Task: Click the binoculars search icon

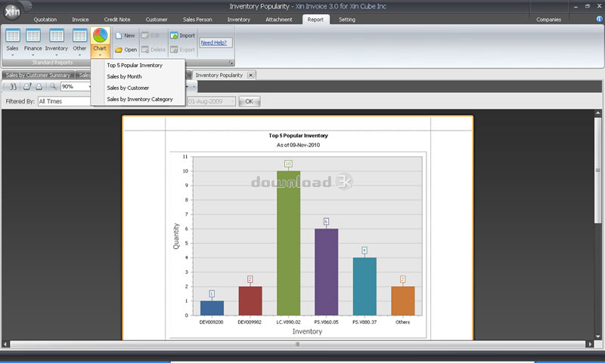Action: [x=13, y=87]
